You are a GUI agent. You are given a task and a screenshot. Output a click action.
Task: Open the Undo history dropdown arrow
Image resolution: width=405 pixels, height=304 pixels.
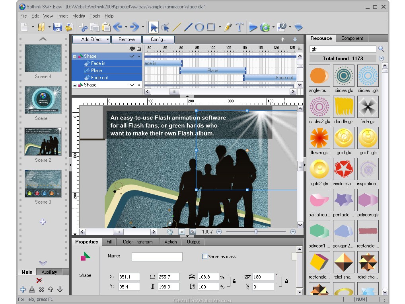pyautogui.click(x=126, y=27)
